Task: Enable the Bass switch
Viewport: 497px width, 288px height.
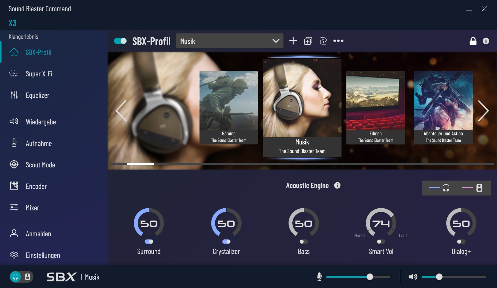Action: [x=303, y=241]
